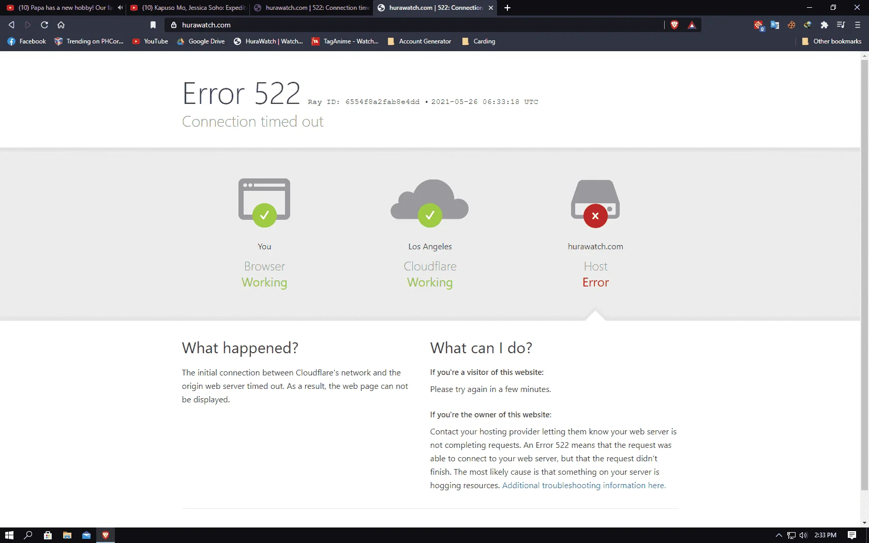Image resolution: width=869 pixels, height=543 pixels.
Task: Open the Internet Download Manager extension icon
Action: click(808, 25)
